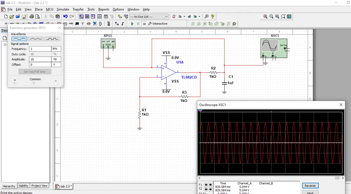Click the positive terminal of function generator
351x194 pixels.
click(x=15, y=83)
